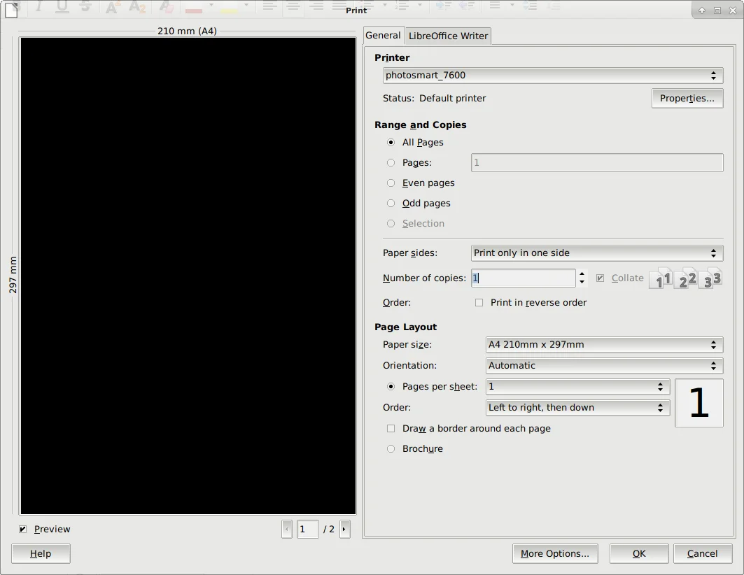Increase number of copies with up arrow

582,274
